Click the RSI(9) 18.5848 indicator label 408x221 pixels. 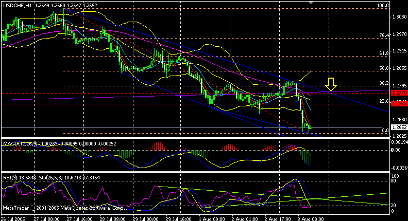tap(20, 178)
